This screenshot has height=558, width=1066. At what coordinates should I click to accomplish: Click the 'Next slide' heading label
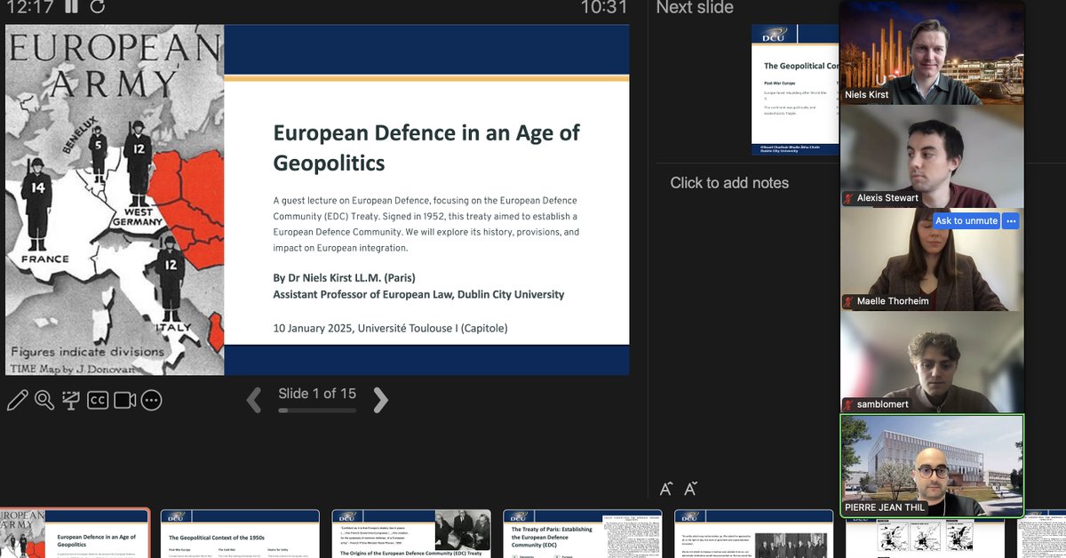tap(695, 8)
